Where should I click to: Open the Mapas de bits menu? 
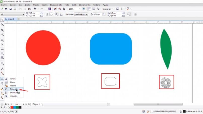click(x=56, y=5)
